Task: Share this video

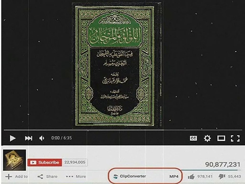Action: [47, 177]
